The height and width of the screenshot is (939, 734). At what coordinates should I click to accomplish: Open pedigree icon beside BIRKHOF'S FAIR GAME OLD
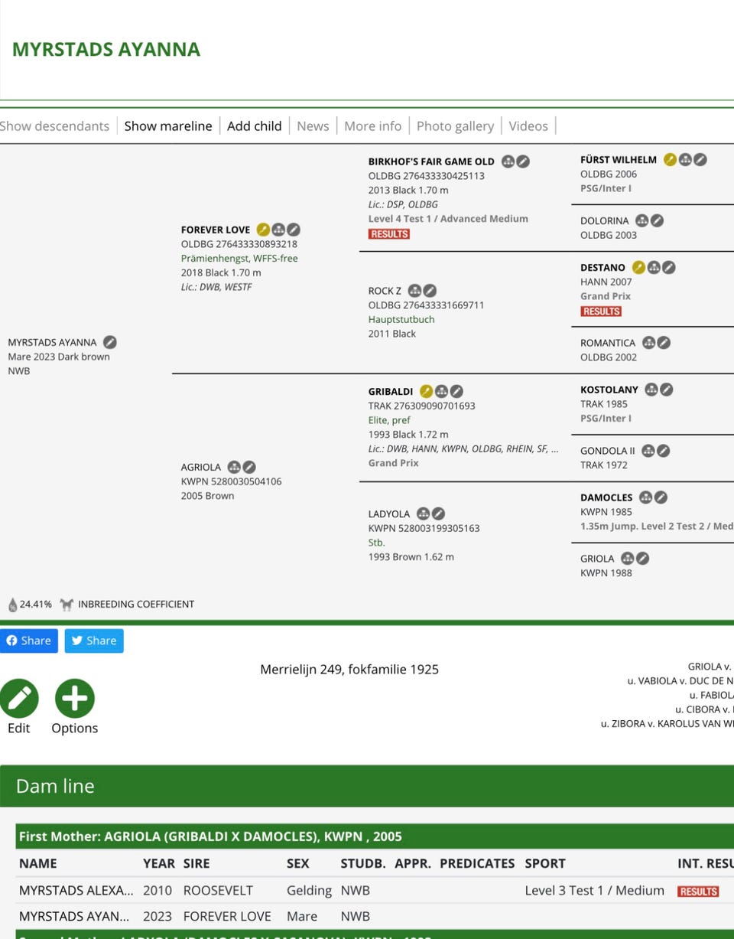508,161
